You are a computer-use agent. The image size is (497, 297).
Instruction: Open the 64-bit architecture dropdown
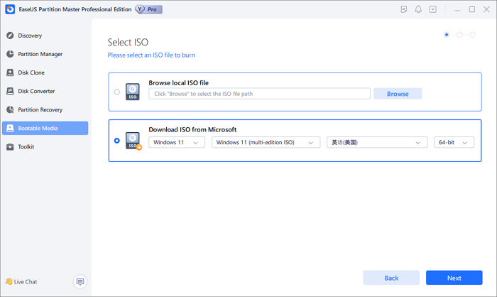[454, 143]
